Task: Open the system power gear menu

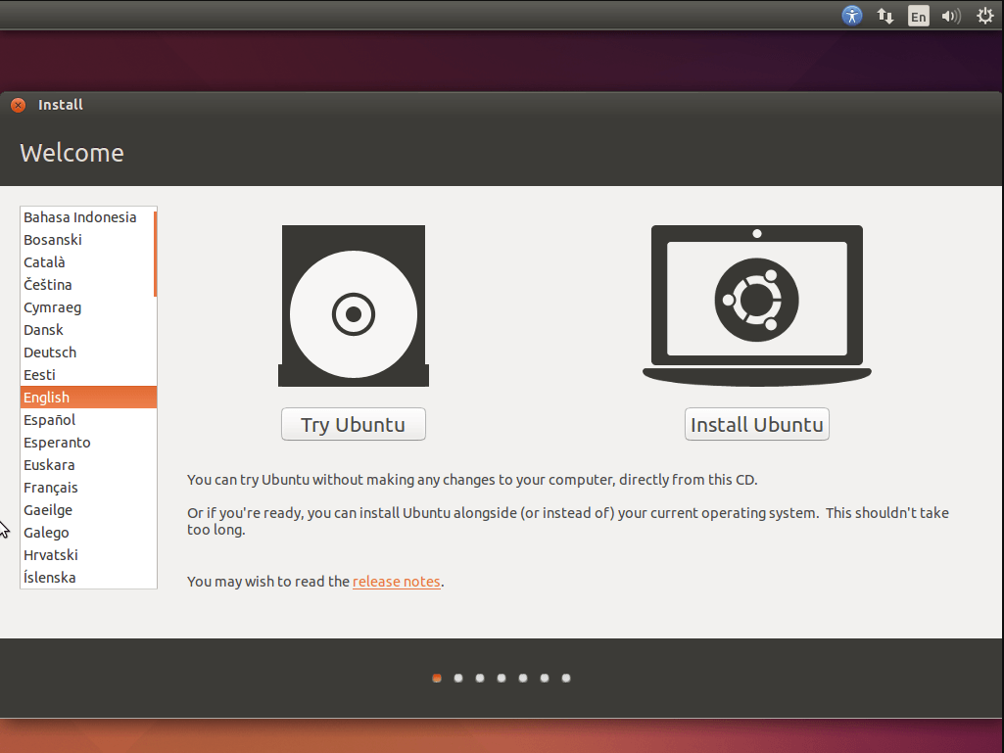Action: (984, 16)
